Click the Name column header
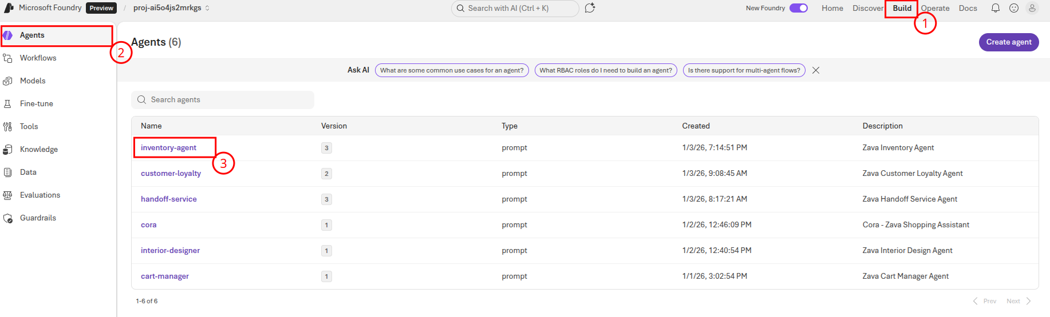The height and width of the screenshot is (317, 1050). coord(151,126)
